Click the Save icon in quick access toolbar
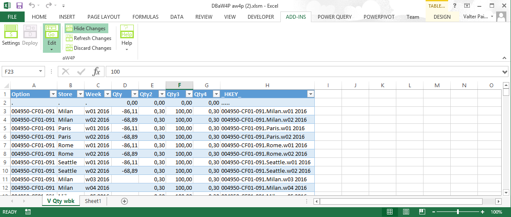511x217 pixels. [x=19, y=6]
